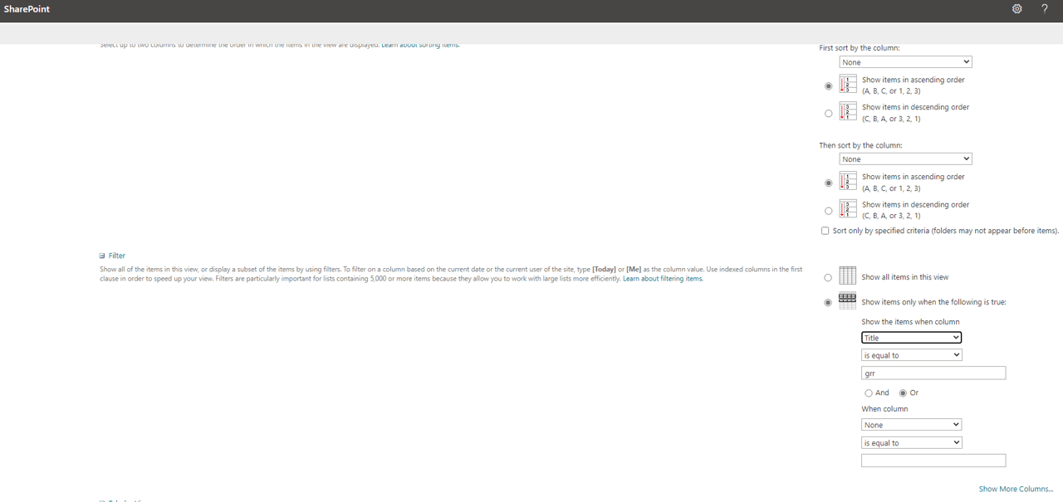This screenshot has width=1063, height=502.
Task: Click ascending order icon under First sort
Action: 848,85
